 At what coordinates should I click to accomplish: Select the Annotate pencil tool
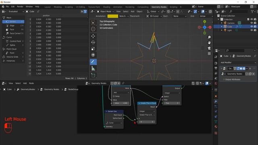(x=93, y=62)
